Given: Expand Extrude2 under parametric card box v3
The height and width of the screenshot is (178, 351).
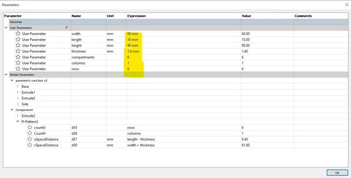Looking at the screenshot, I should pos(18,98).
